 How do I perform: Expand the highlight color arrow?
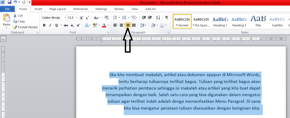[99, 25]
